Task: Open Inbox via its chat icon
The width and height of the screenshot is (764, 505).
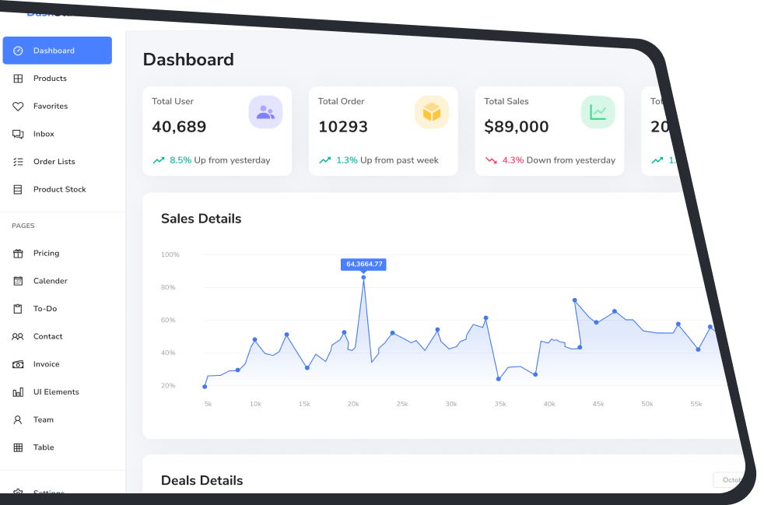Action: click(18, 134)
